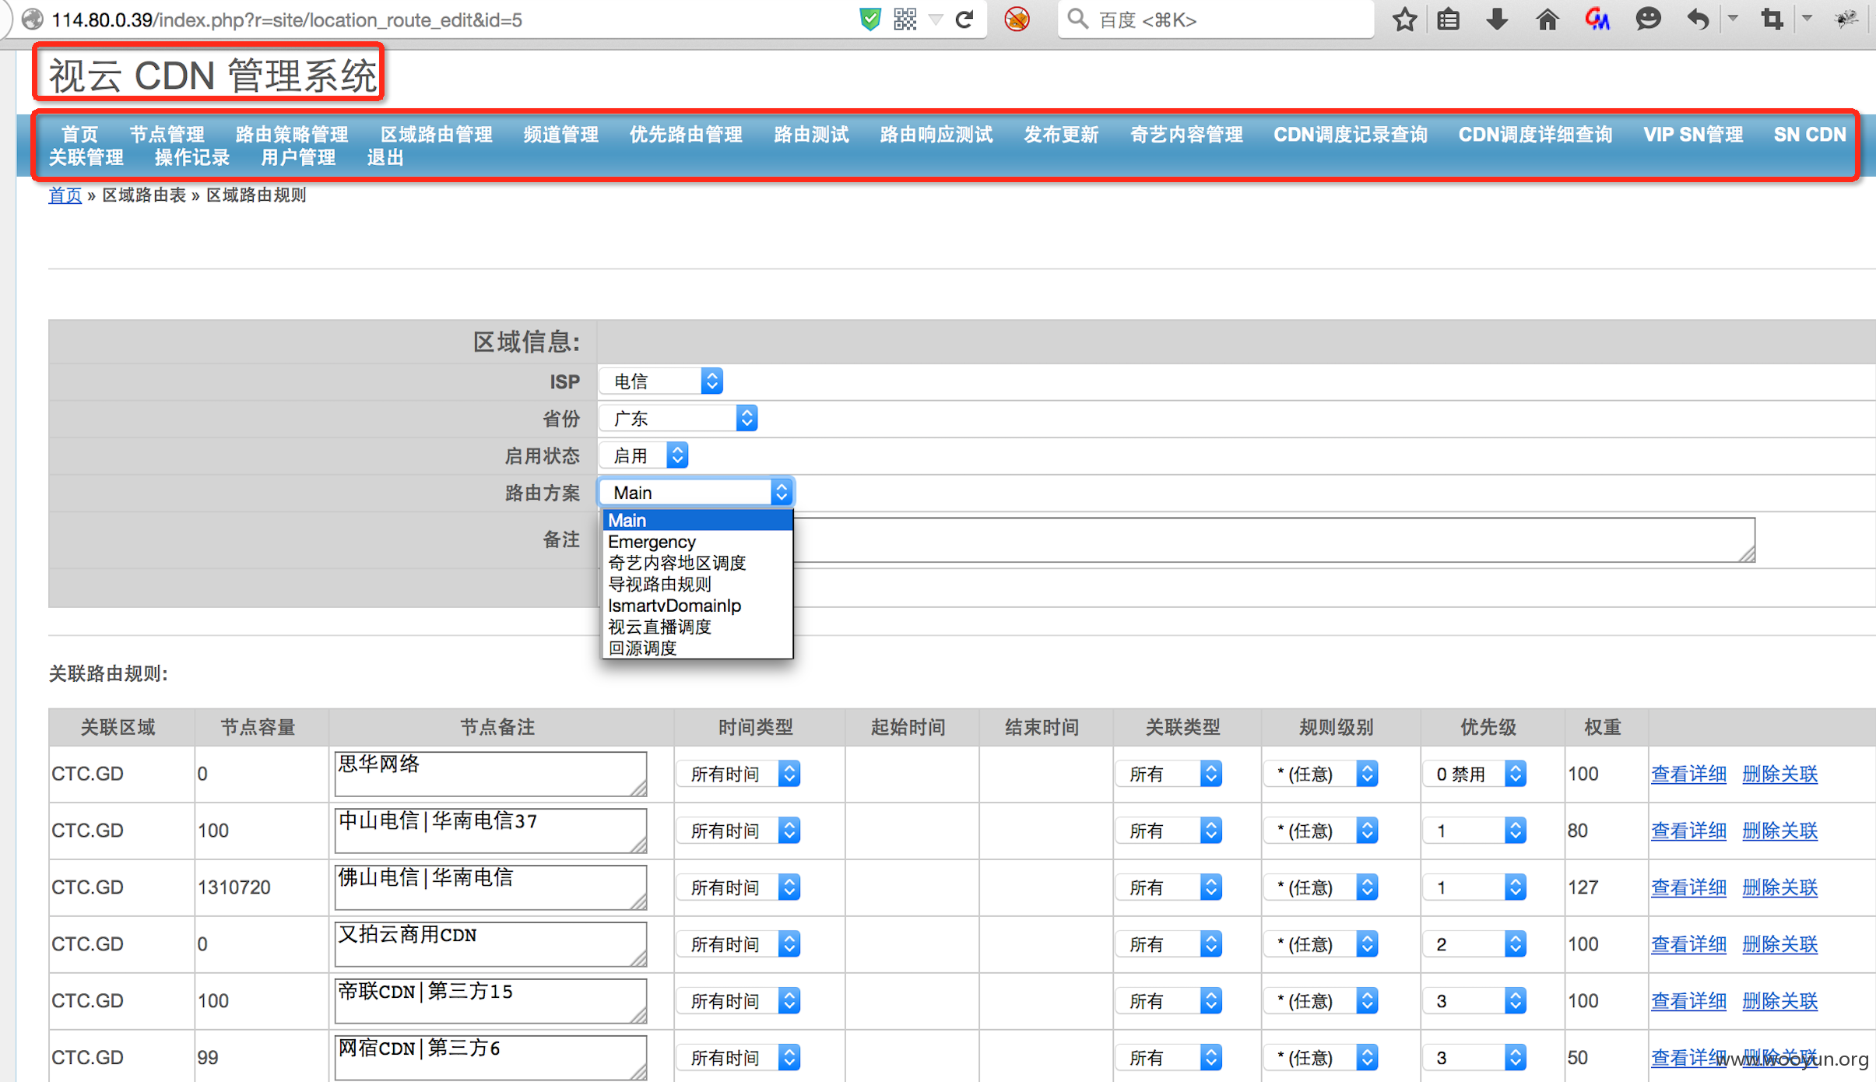The image size is (1876, 1082).
Task: Click 删除关联 for 佛山电信 row
Action: pos(1779,887)
